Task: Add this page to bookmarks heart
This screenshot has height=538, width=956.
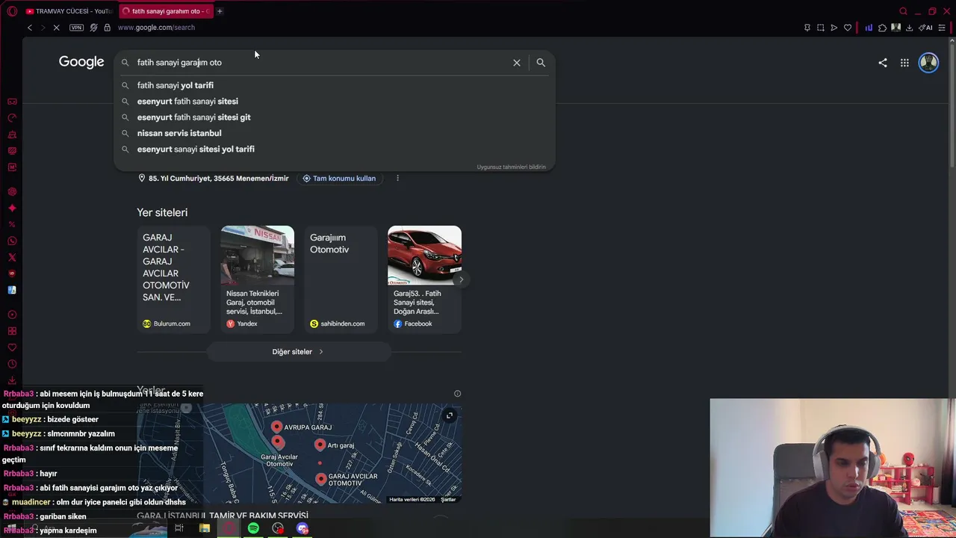Action: 848,28
